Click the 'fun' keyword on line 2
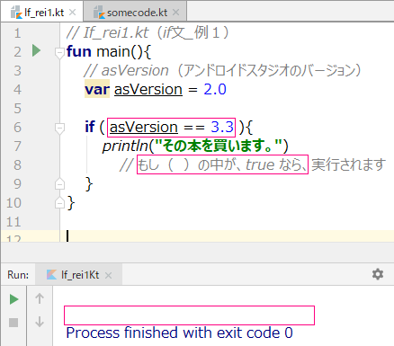This screenshot has width=394, height=346. point(79,51)
